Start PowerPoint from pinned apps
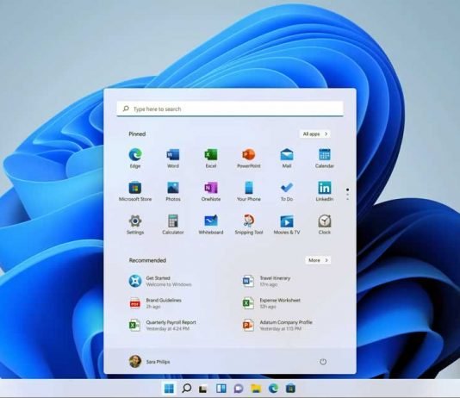Screen dimensions: 460x398 tap(249, 159)
